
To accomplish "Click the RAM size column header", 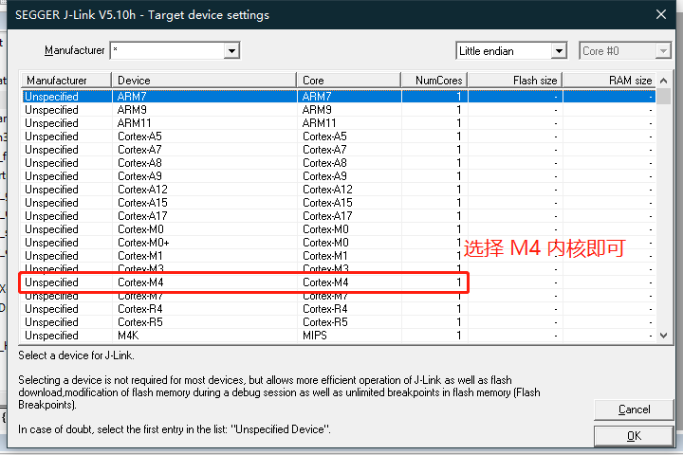I will click(608, 81).
